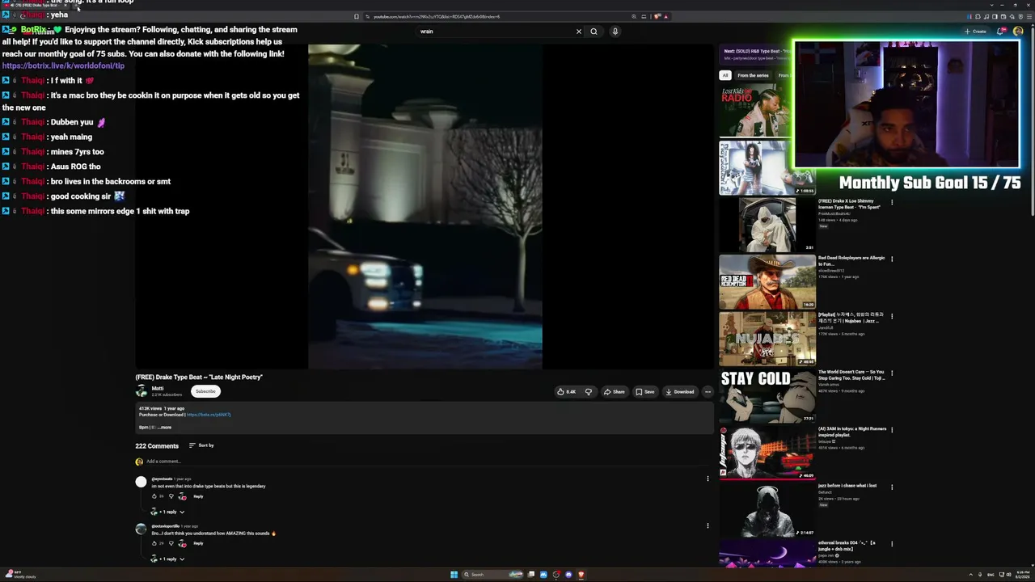Clear the YouTube search box text

[x=578, y=32]
